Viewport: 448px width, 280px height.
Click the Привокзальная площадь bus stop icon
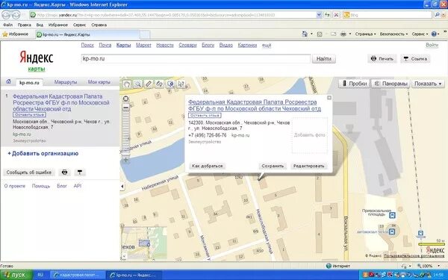[393, 215]
